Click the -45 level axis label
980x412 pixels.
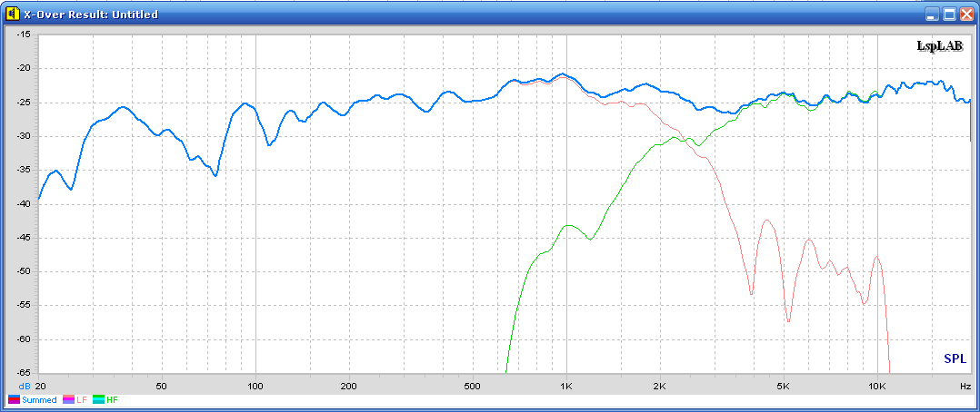coord(24,238)
